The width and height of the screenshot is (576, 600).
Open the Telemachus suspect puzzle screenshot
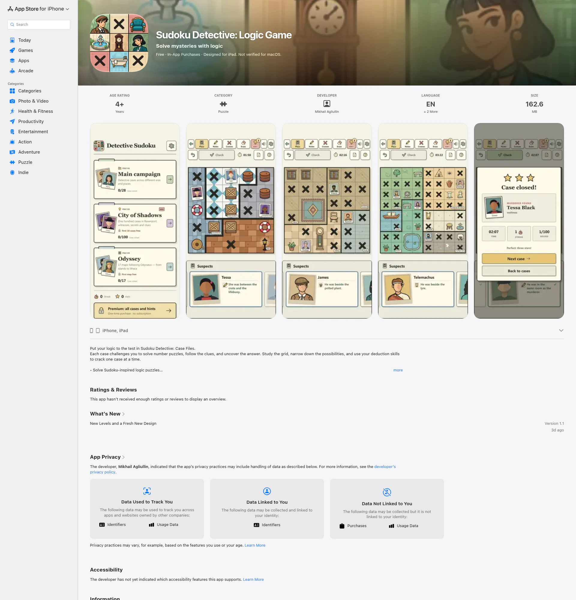423,221
